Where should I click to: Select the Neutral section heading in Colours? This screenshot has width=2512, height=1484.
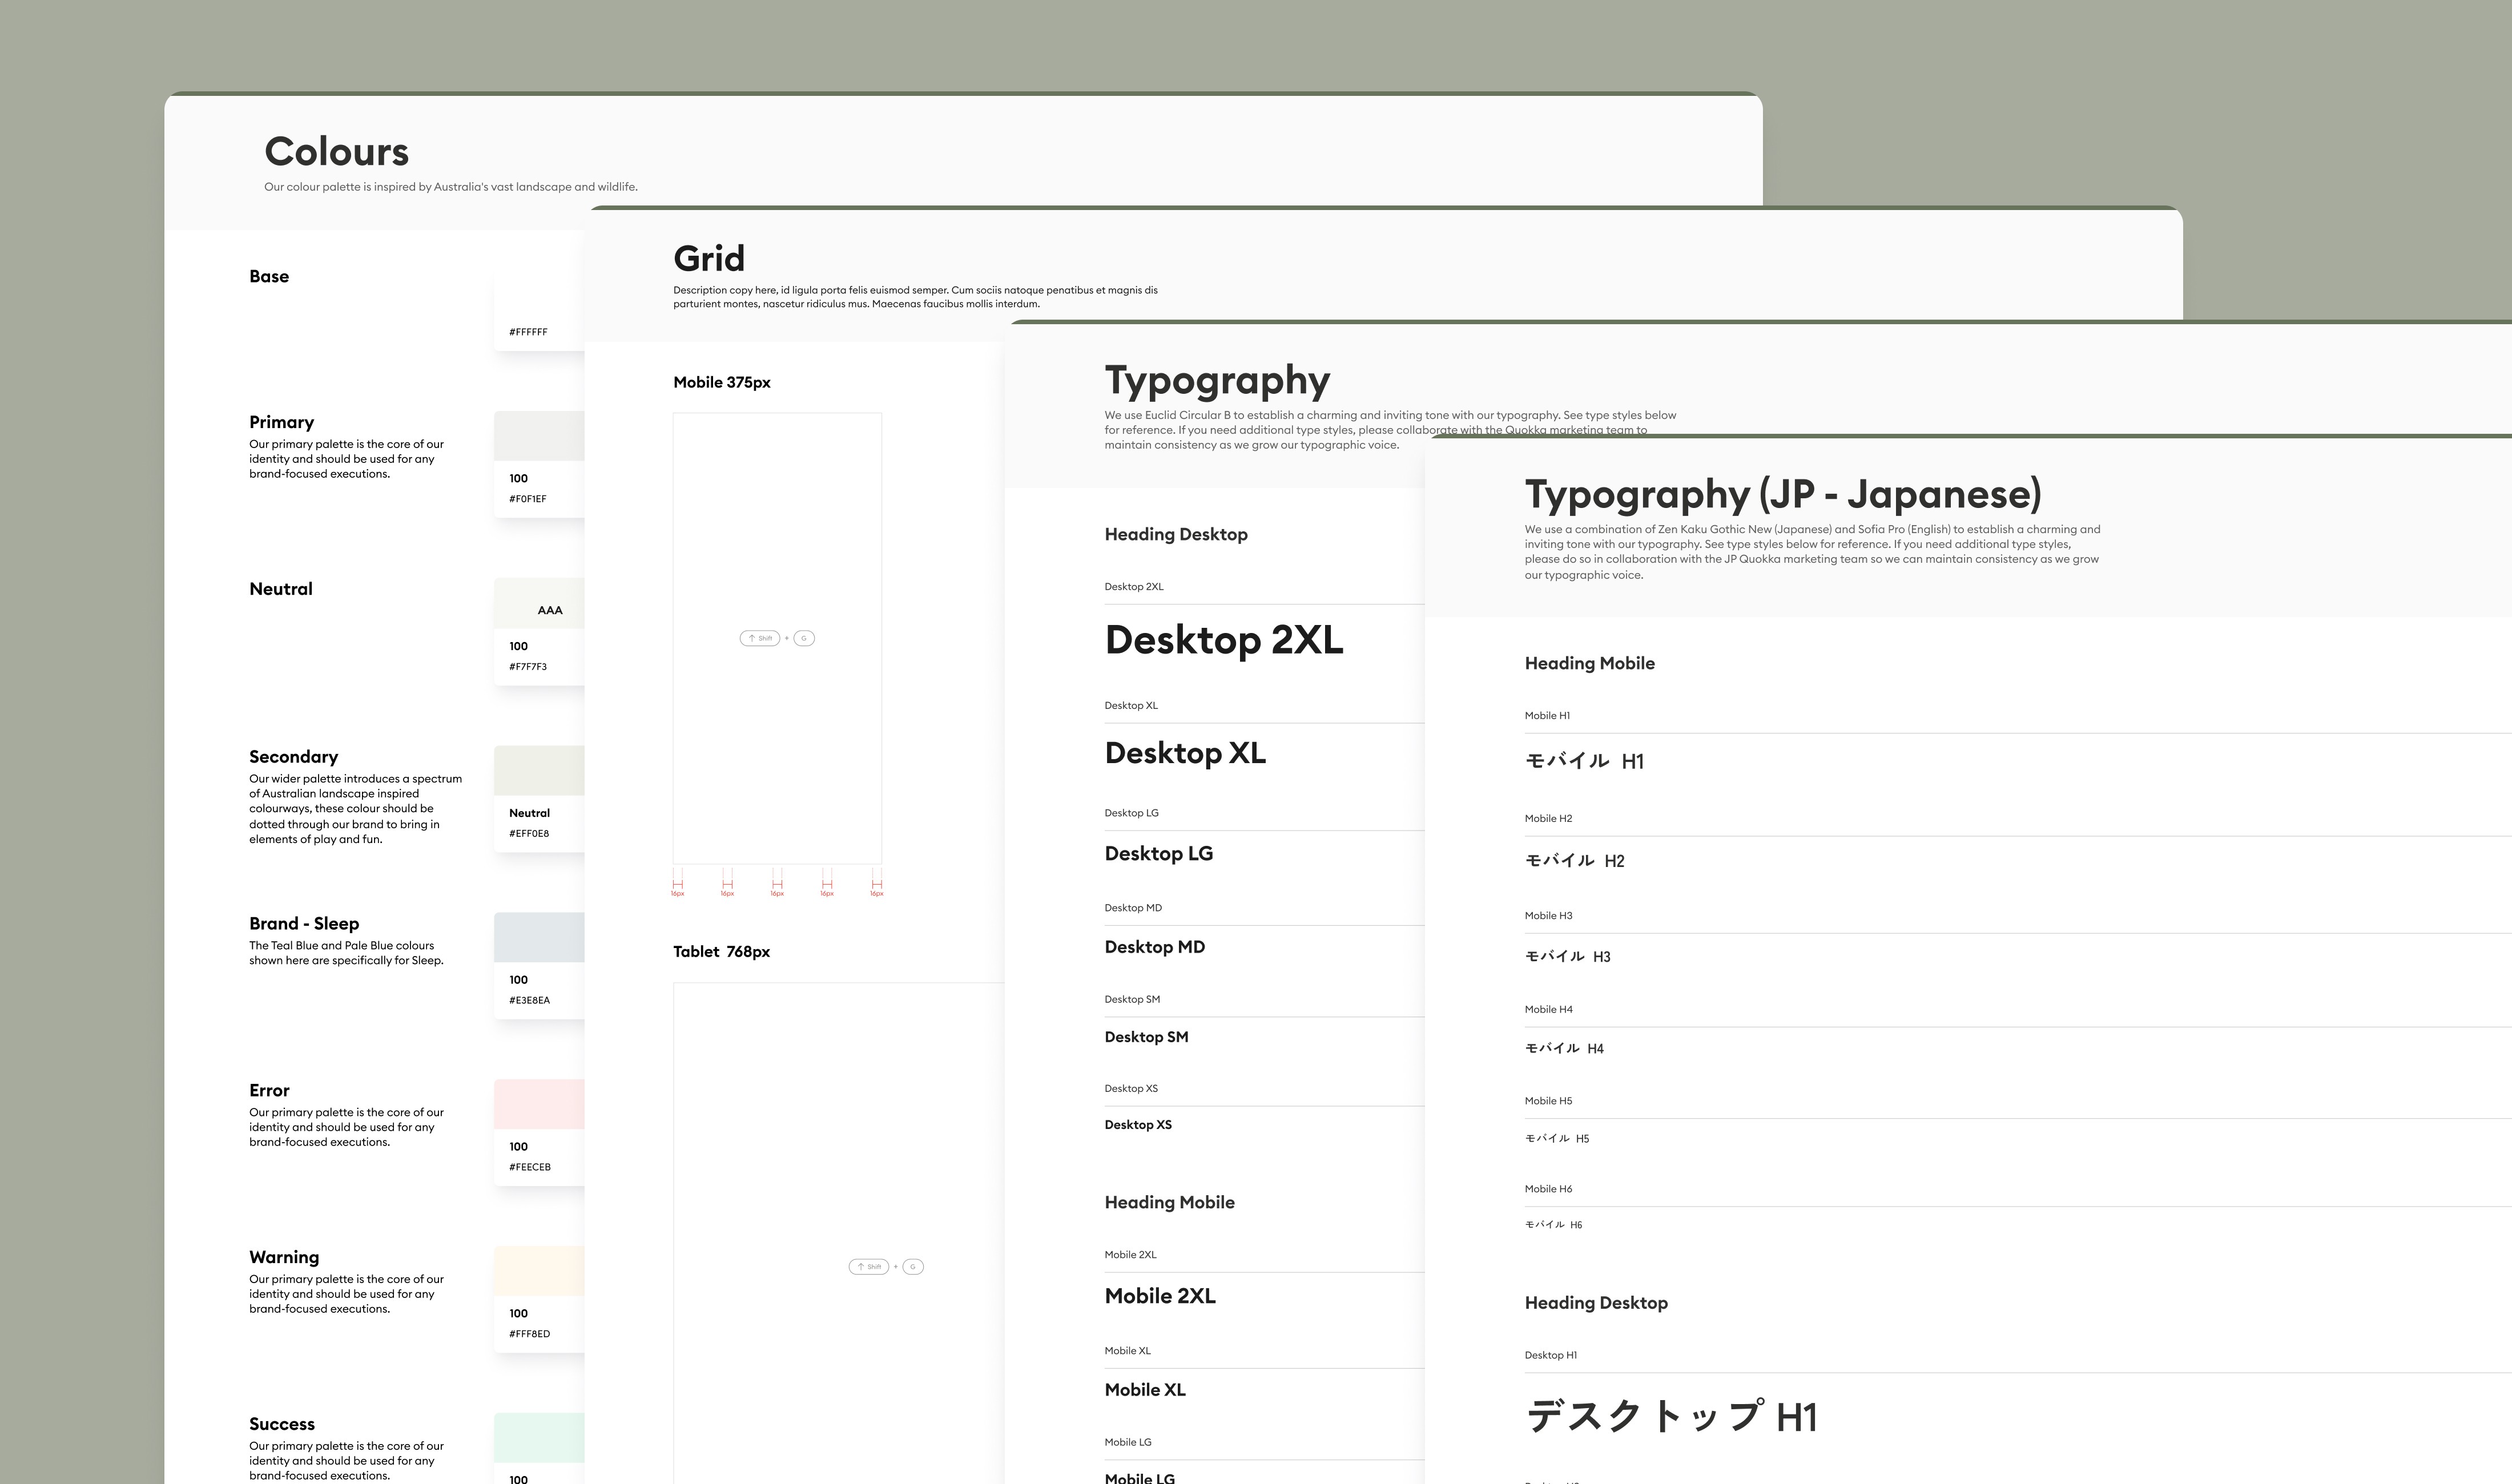281,589
